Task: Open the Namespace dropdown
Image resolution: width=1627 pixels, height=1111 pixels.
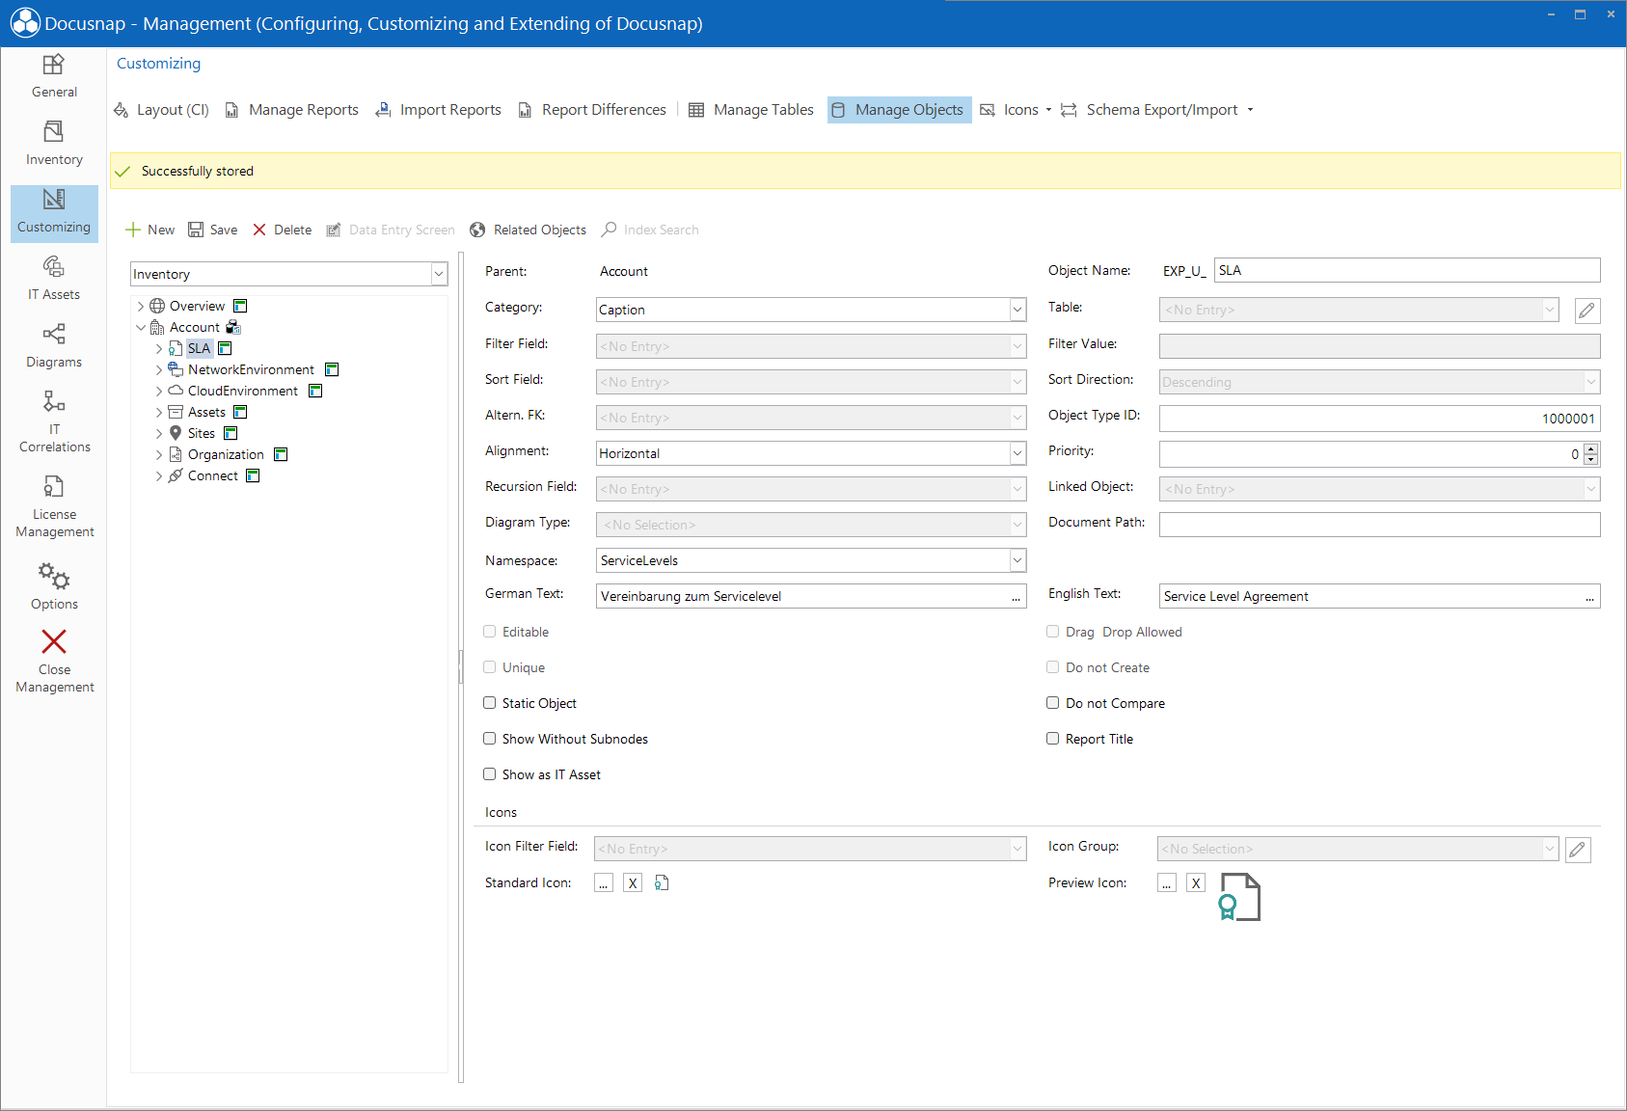Action: point(1017,560)
